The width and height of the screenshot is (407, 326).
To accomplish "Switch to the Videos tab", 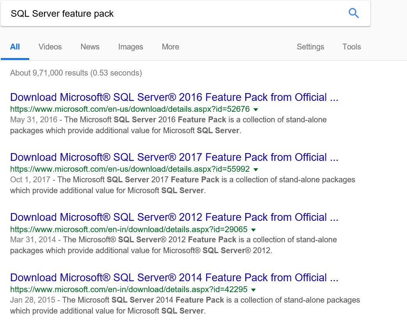I will point(50,47).
